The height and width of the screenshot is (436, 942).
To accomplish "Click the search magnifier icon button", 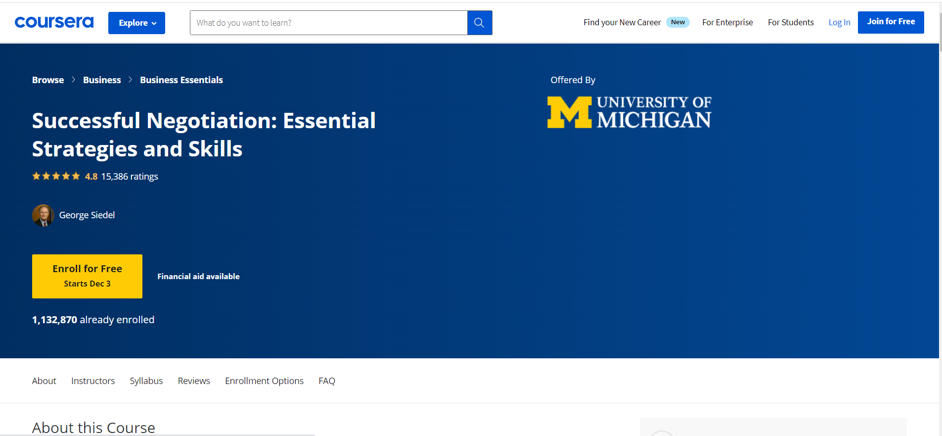I will (x=479, y=23).
